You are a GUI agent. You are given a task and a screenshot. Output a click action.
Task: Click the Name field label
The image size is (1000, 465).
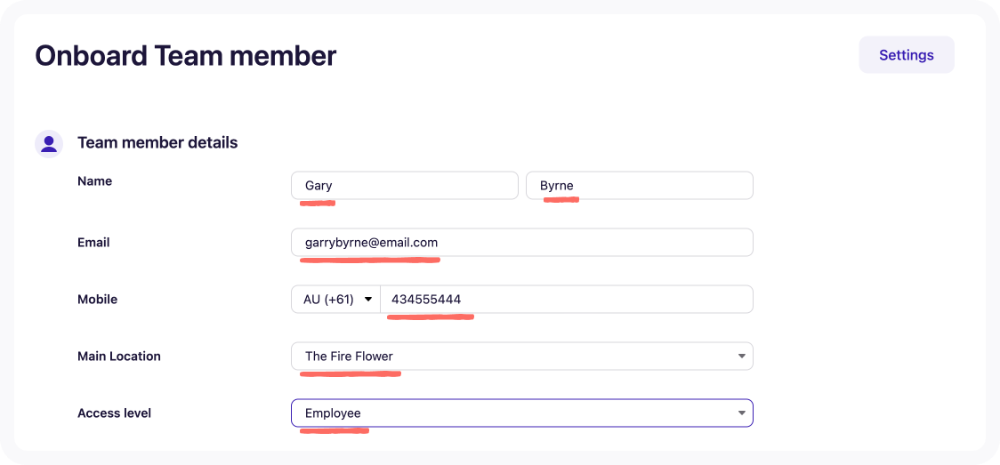pyautogui.click(x=94, y=180)
